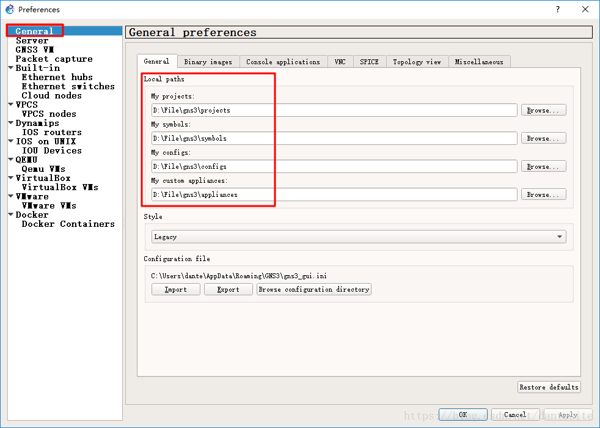600x428 pixels.
Task: Click the GNS3 icon in title bar
Action: point(10,9)
